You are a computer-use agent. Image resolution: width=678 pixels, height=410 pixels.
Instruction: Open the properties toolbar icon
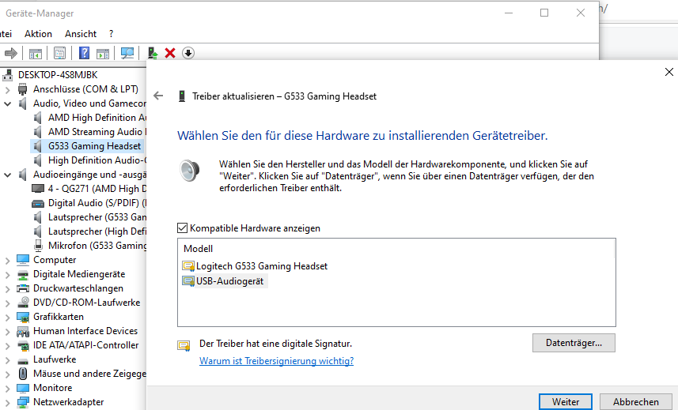pyautogui.click(x=59, y=53)
